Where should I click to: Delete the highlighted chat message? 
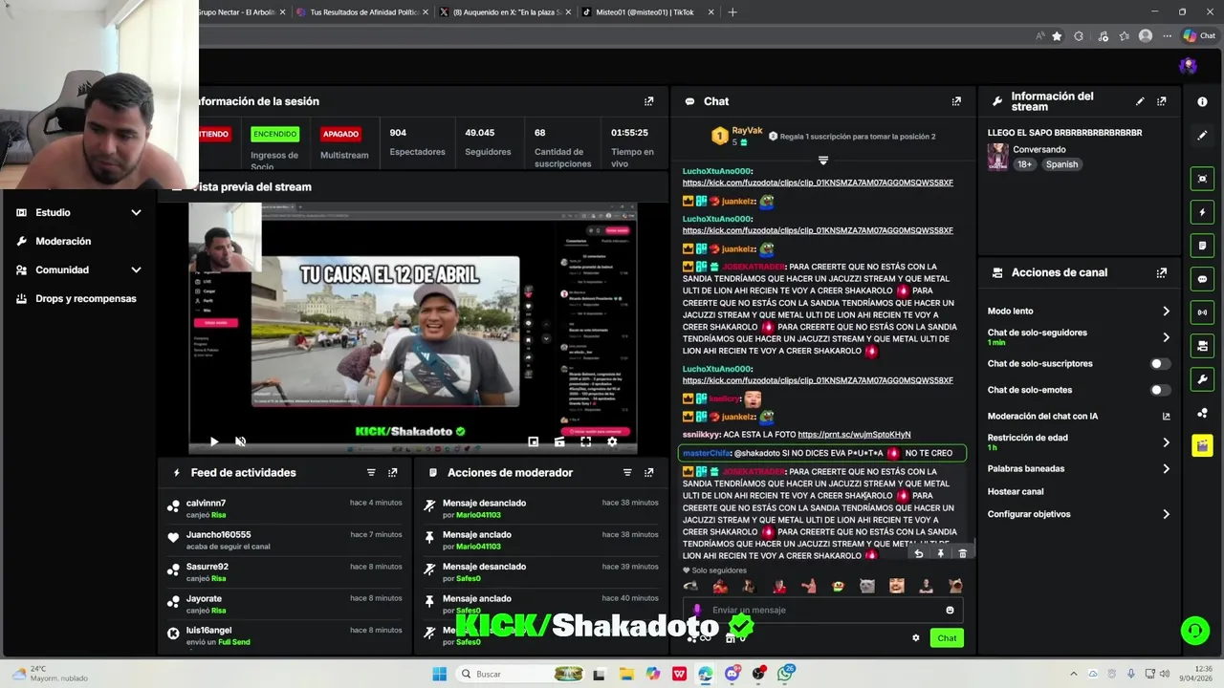click(x=963, y=553)
